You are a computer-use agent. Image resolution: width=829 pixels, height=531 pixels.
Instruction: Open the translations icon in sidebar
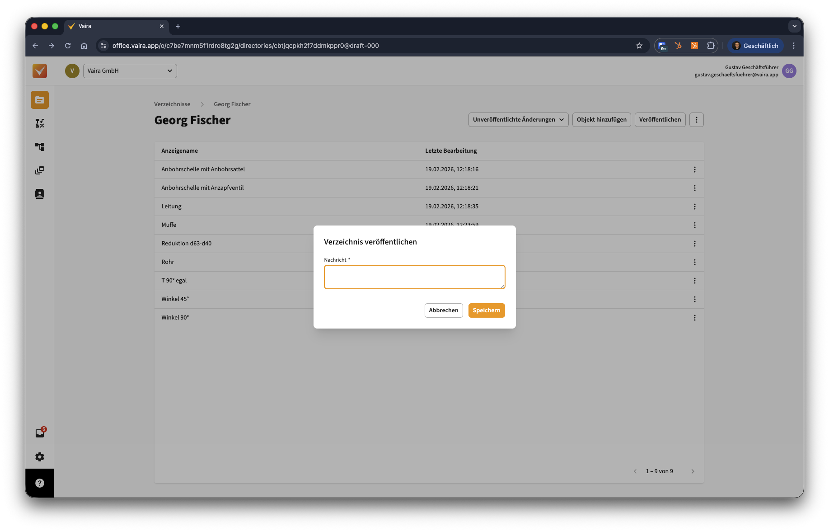[x=40, y=123]
